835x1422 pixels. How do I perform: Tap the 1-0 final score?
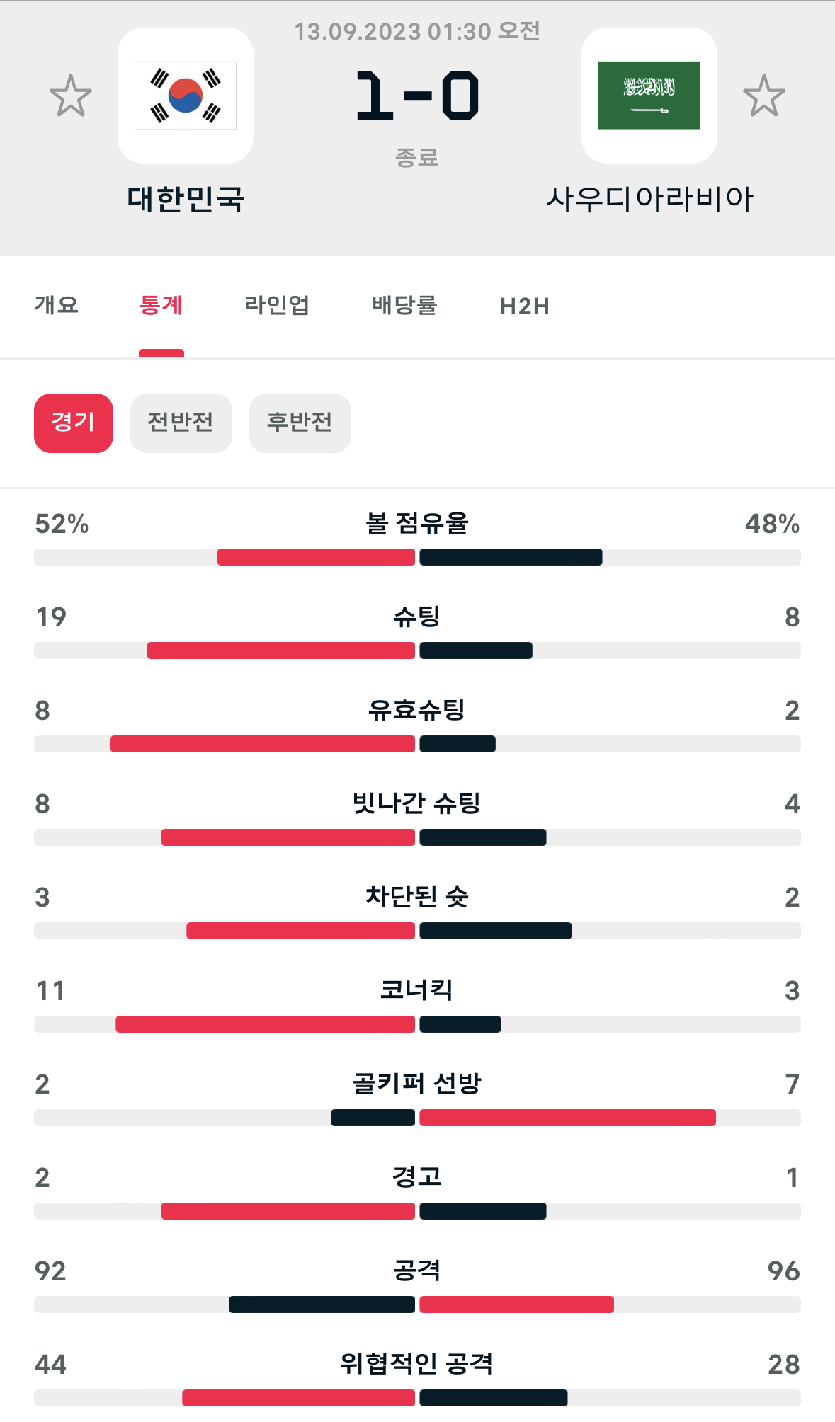pos(417,96)
